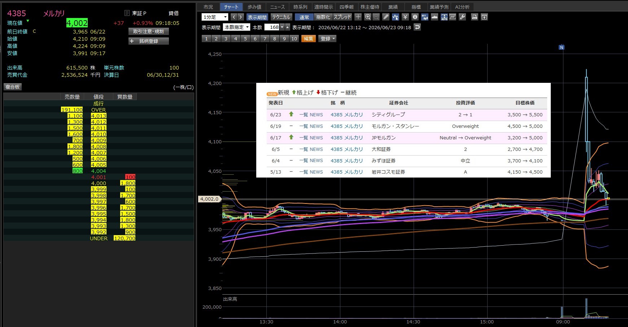Click buy price 4,000 in order book
The image size is (628, 327).
pyautogui.click(x=99, y=183)
